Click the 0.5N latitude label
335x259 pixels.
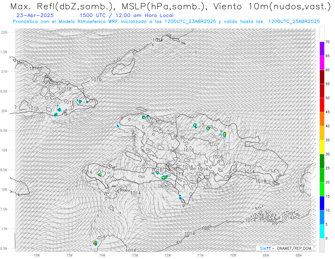(4, 91)
